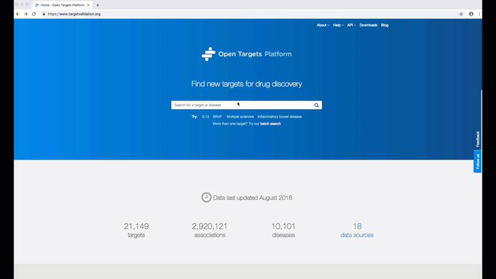
Task: Click the padlock icon in the address bar
Action: tap(44, 14)
